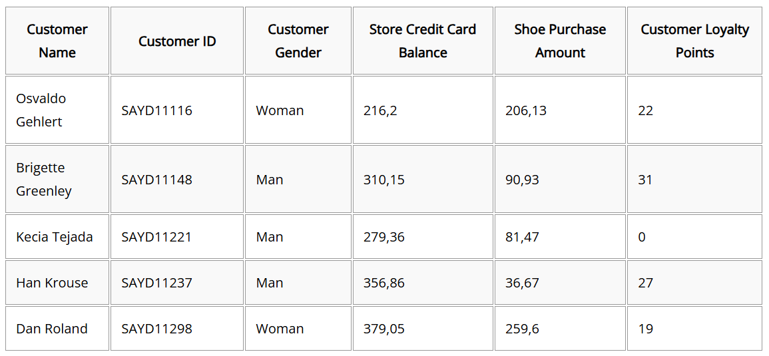The height and width of the screenshot is (356, 769).
Task: Click Dan Roland's loyalty points 19
Action: [645, 329]
